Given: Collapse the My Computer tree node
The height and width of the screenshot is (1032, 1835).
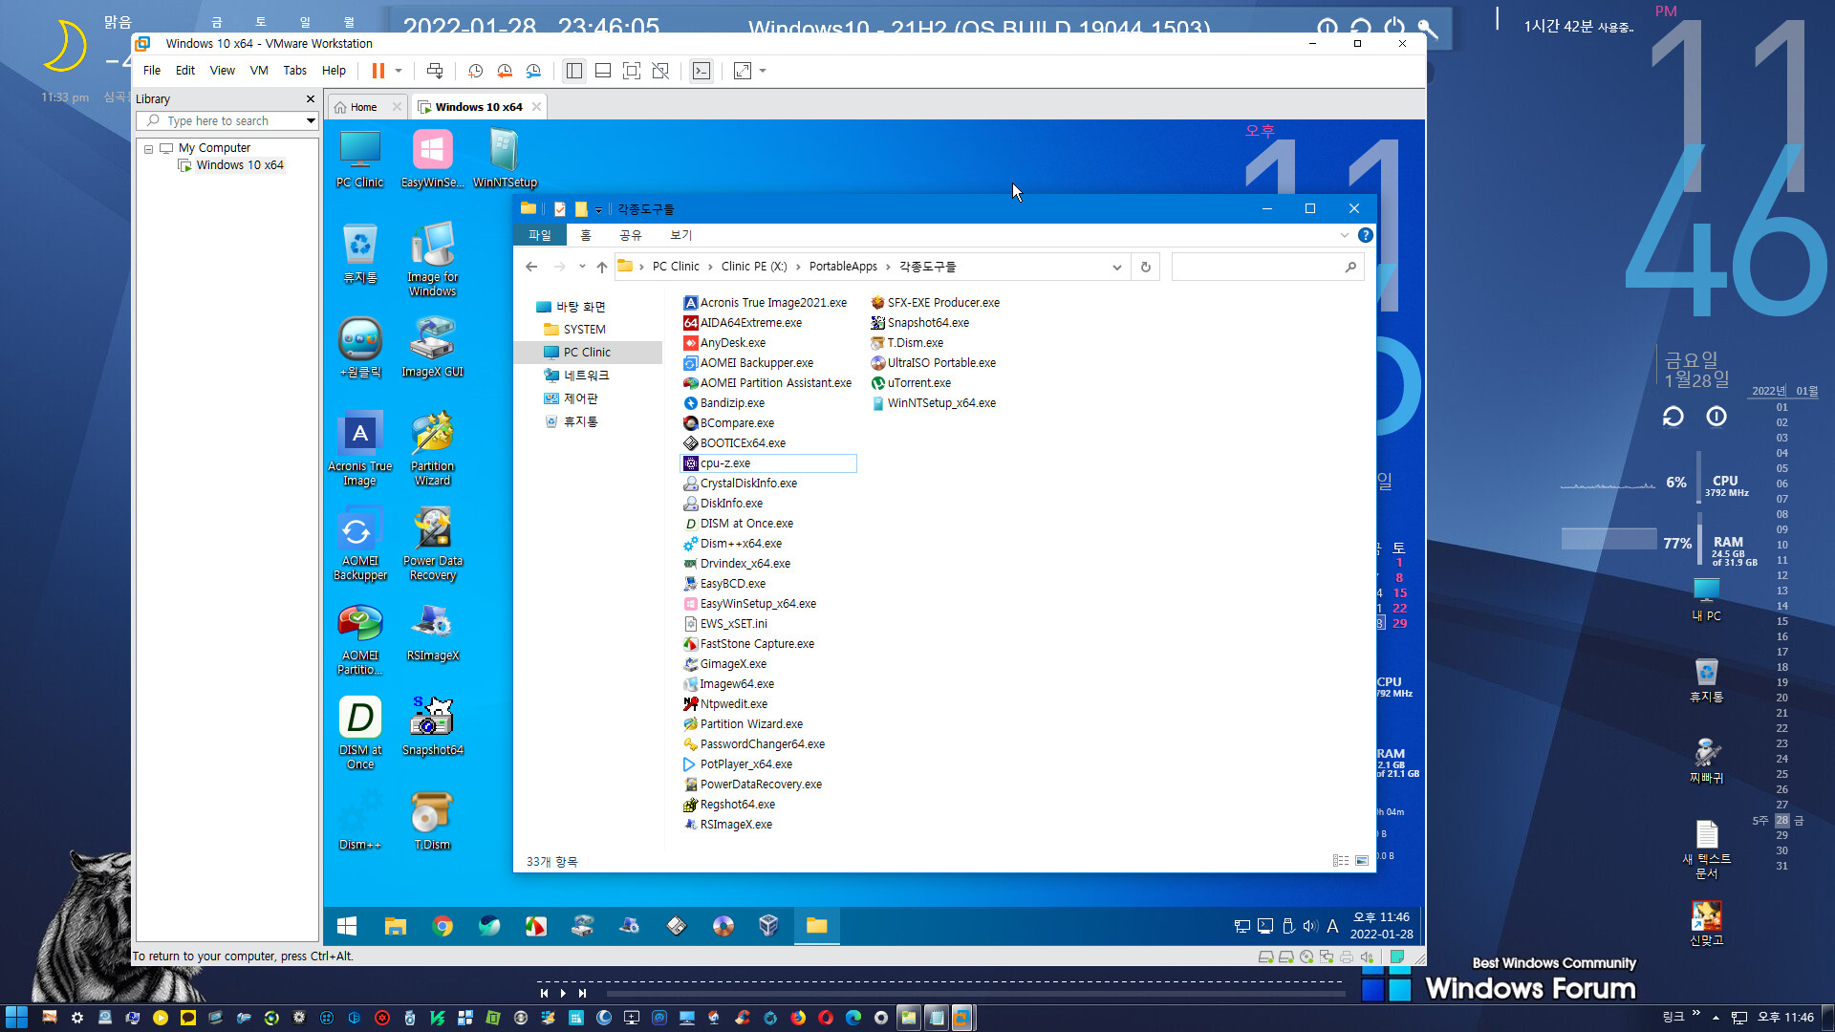Looking at the screenshot, I should [x=148, y=149].
